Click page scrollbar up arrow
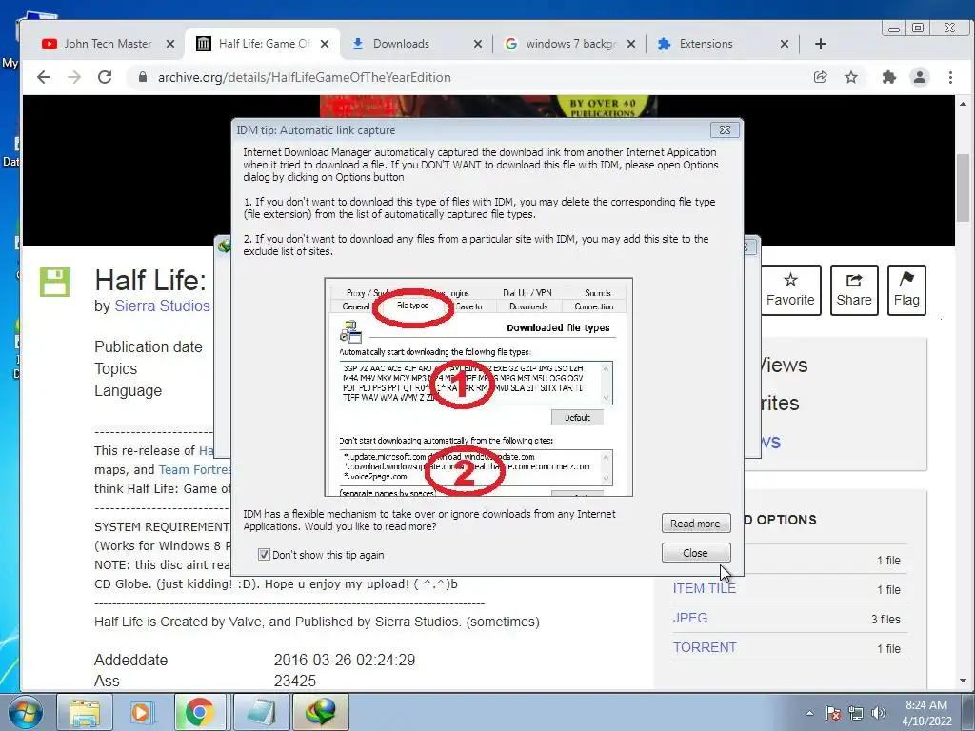The width and height of the screenshot is (975, 731). pos(963,103)
